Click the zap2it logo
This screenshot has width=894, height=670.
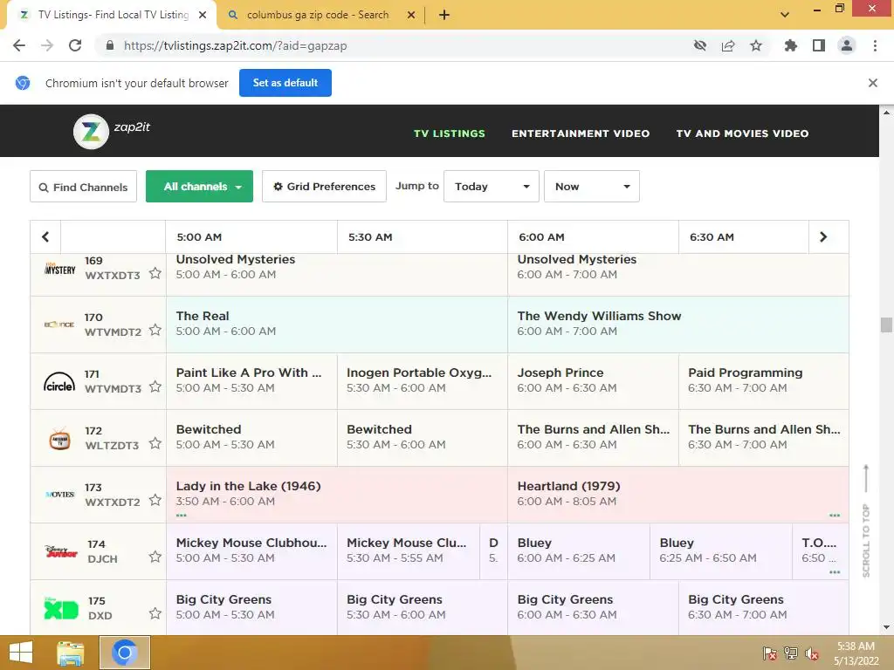tap(112, 131)
